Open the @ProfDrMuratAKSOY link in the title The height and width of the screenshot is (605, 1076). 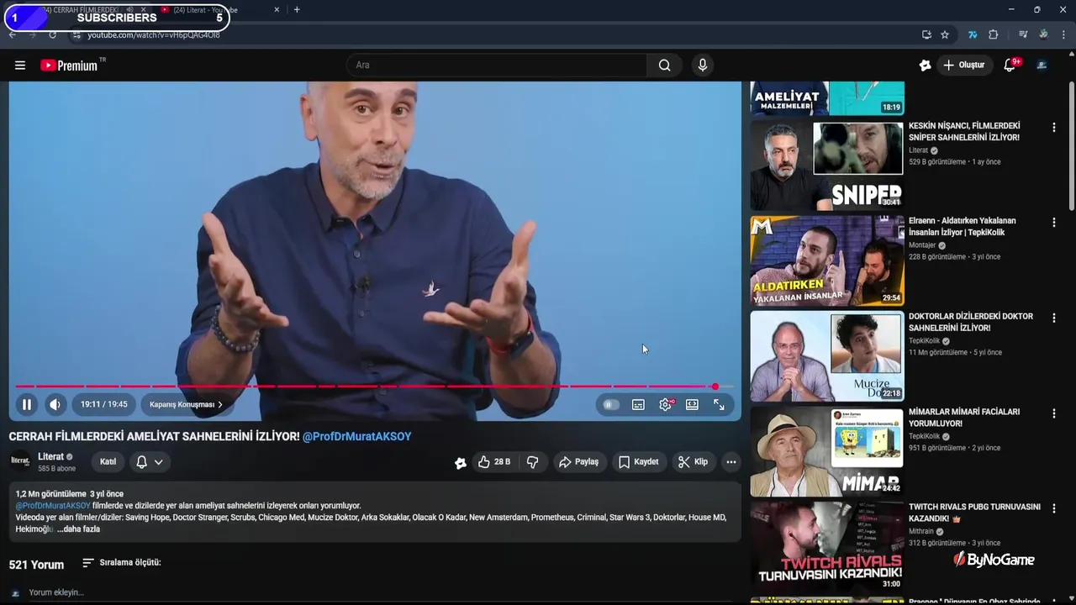(x=356, y=437)
